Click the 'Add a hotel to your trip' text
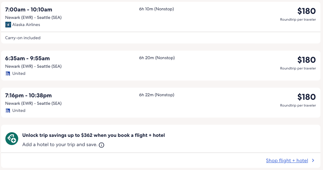The width and height of the screenshot is (323, 170). tap(60, 145)
